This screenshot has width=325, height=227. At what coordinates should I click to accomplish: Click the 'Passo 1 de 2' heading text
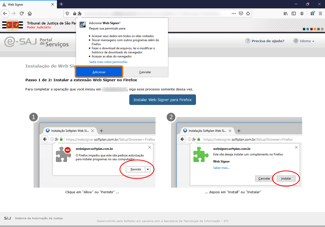81,80
